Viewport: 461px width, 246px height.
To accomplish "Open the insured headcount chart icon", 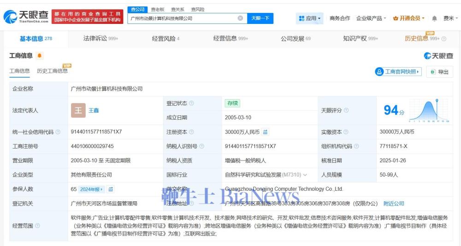I will click(x=111, y=189).
